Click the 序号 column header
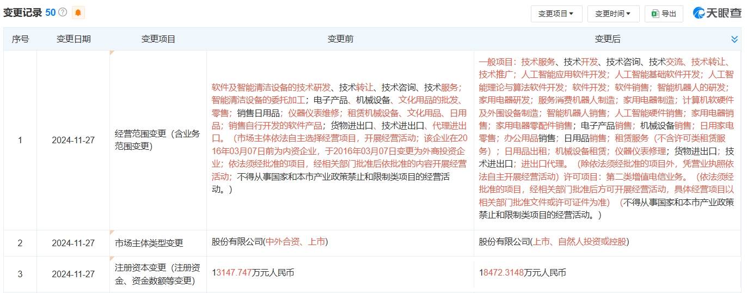The image size is (747, 293). point(20,39)
